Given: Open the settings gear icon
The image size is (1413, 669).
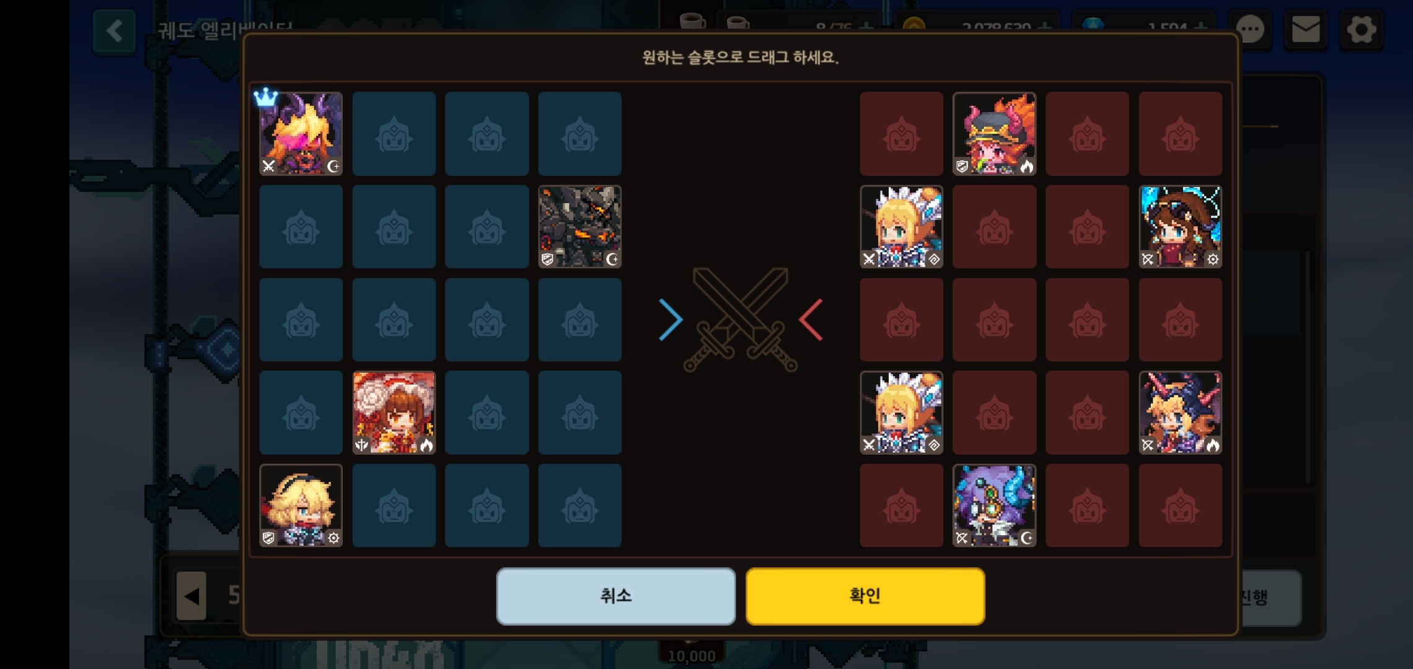Looking at the screenshot, I should [x=1361, y=29].
